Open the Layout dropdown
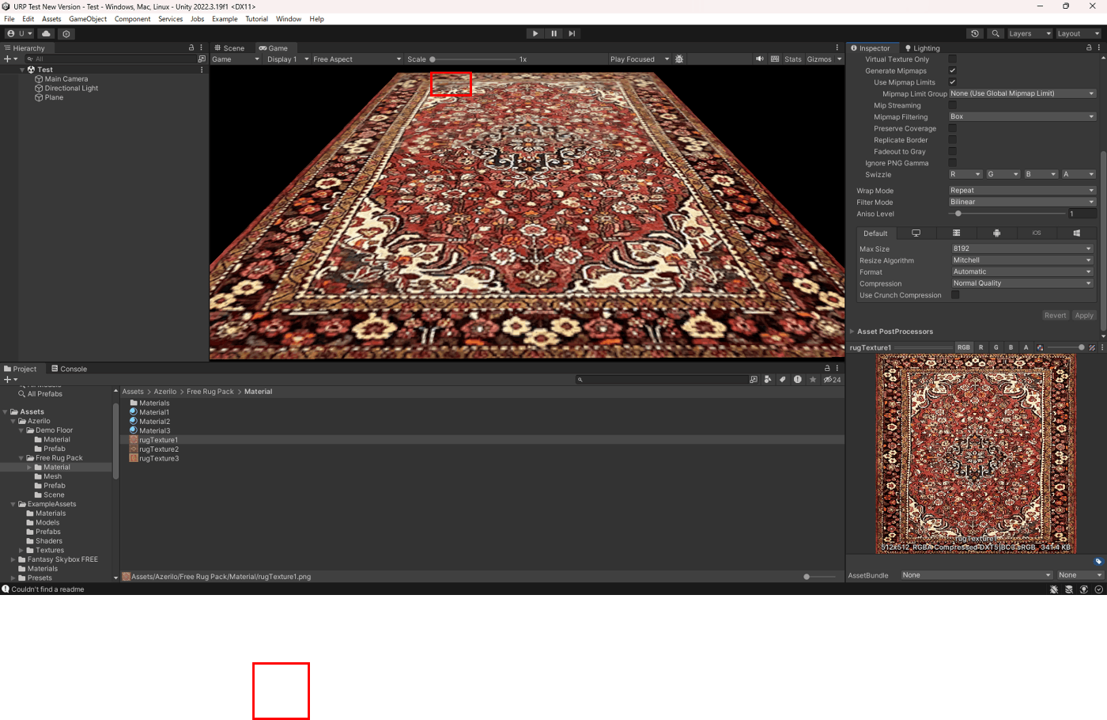The width and height of the screenshot is (1107, 720). [1079, 34]
